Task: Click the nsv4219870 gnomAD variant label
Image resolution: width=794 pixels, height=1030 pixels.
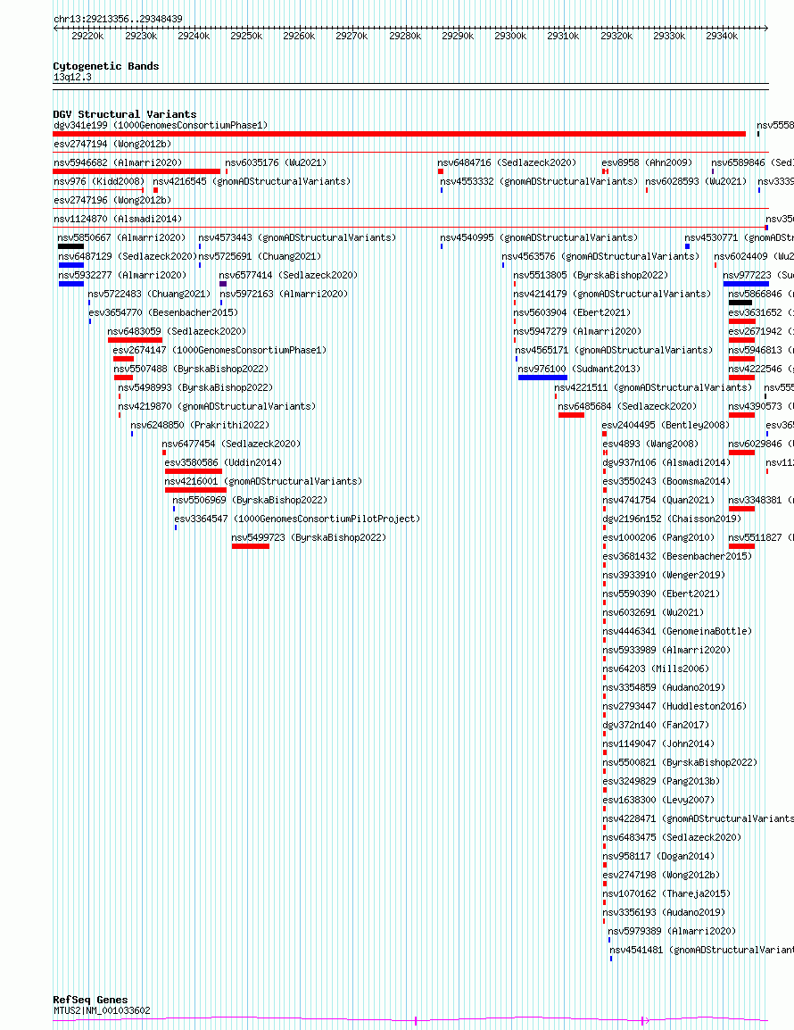Action: 217,407
